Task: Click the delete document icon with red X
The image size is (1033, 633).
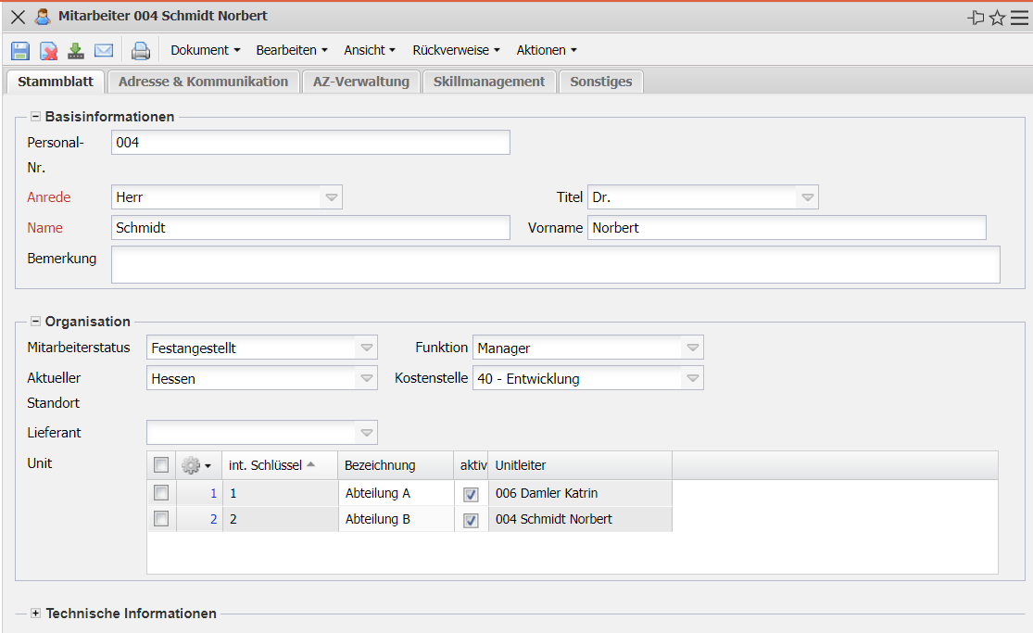Action: [48, 50]
